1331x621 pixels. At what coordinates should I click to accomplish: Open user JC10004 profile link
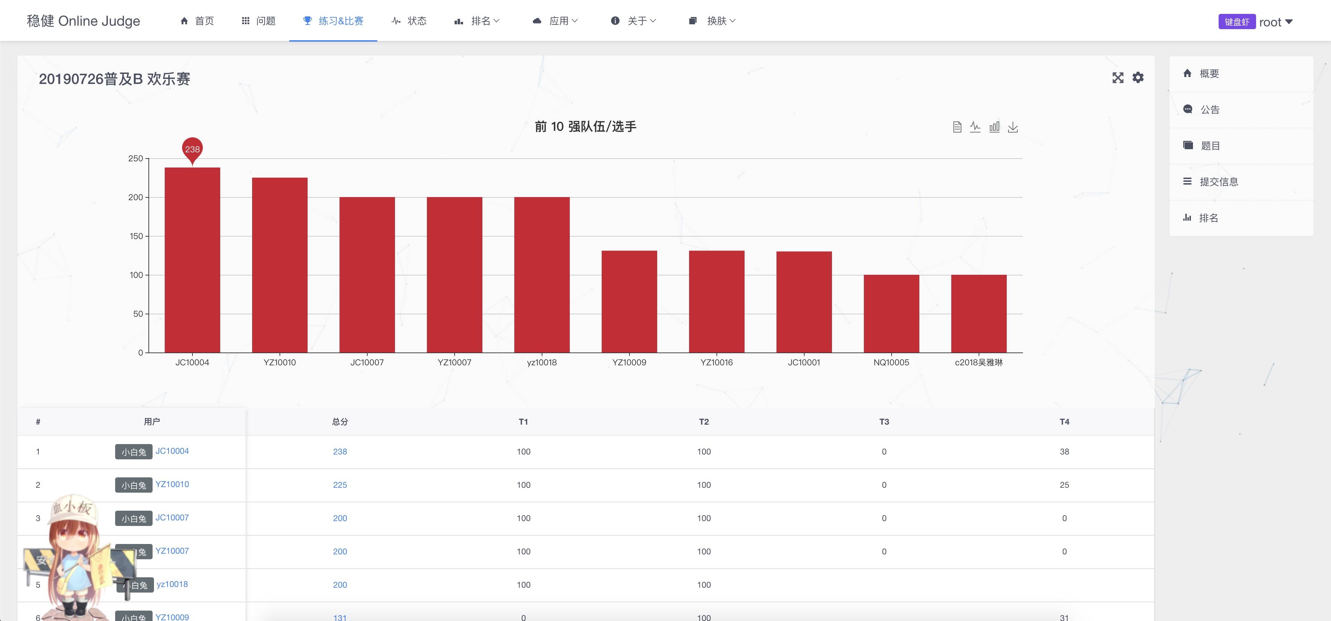(x=172, y=451)
